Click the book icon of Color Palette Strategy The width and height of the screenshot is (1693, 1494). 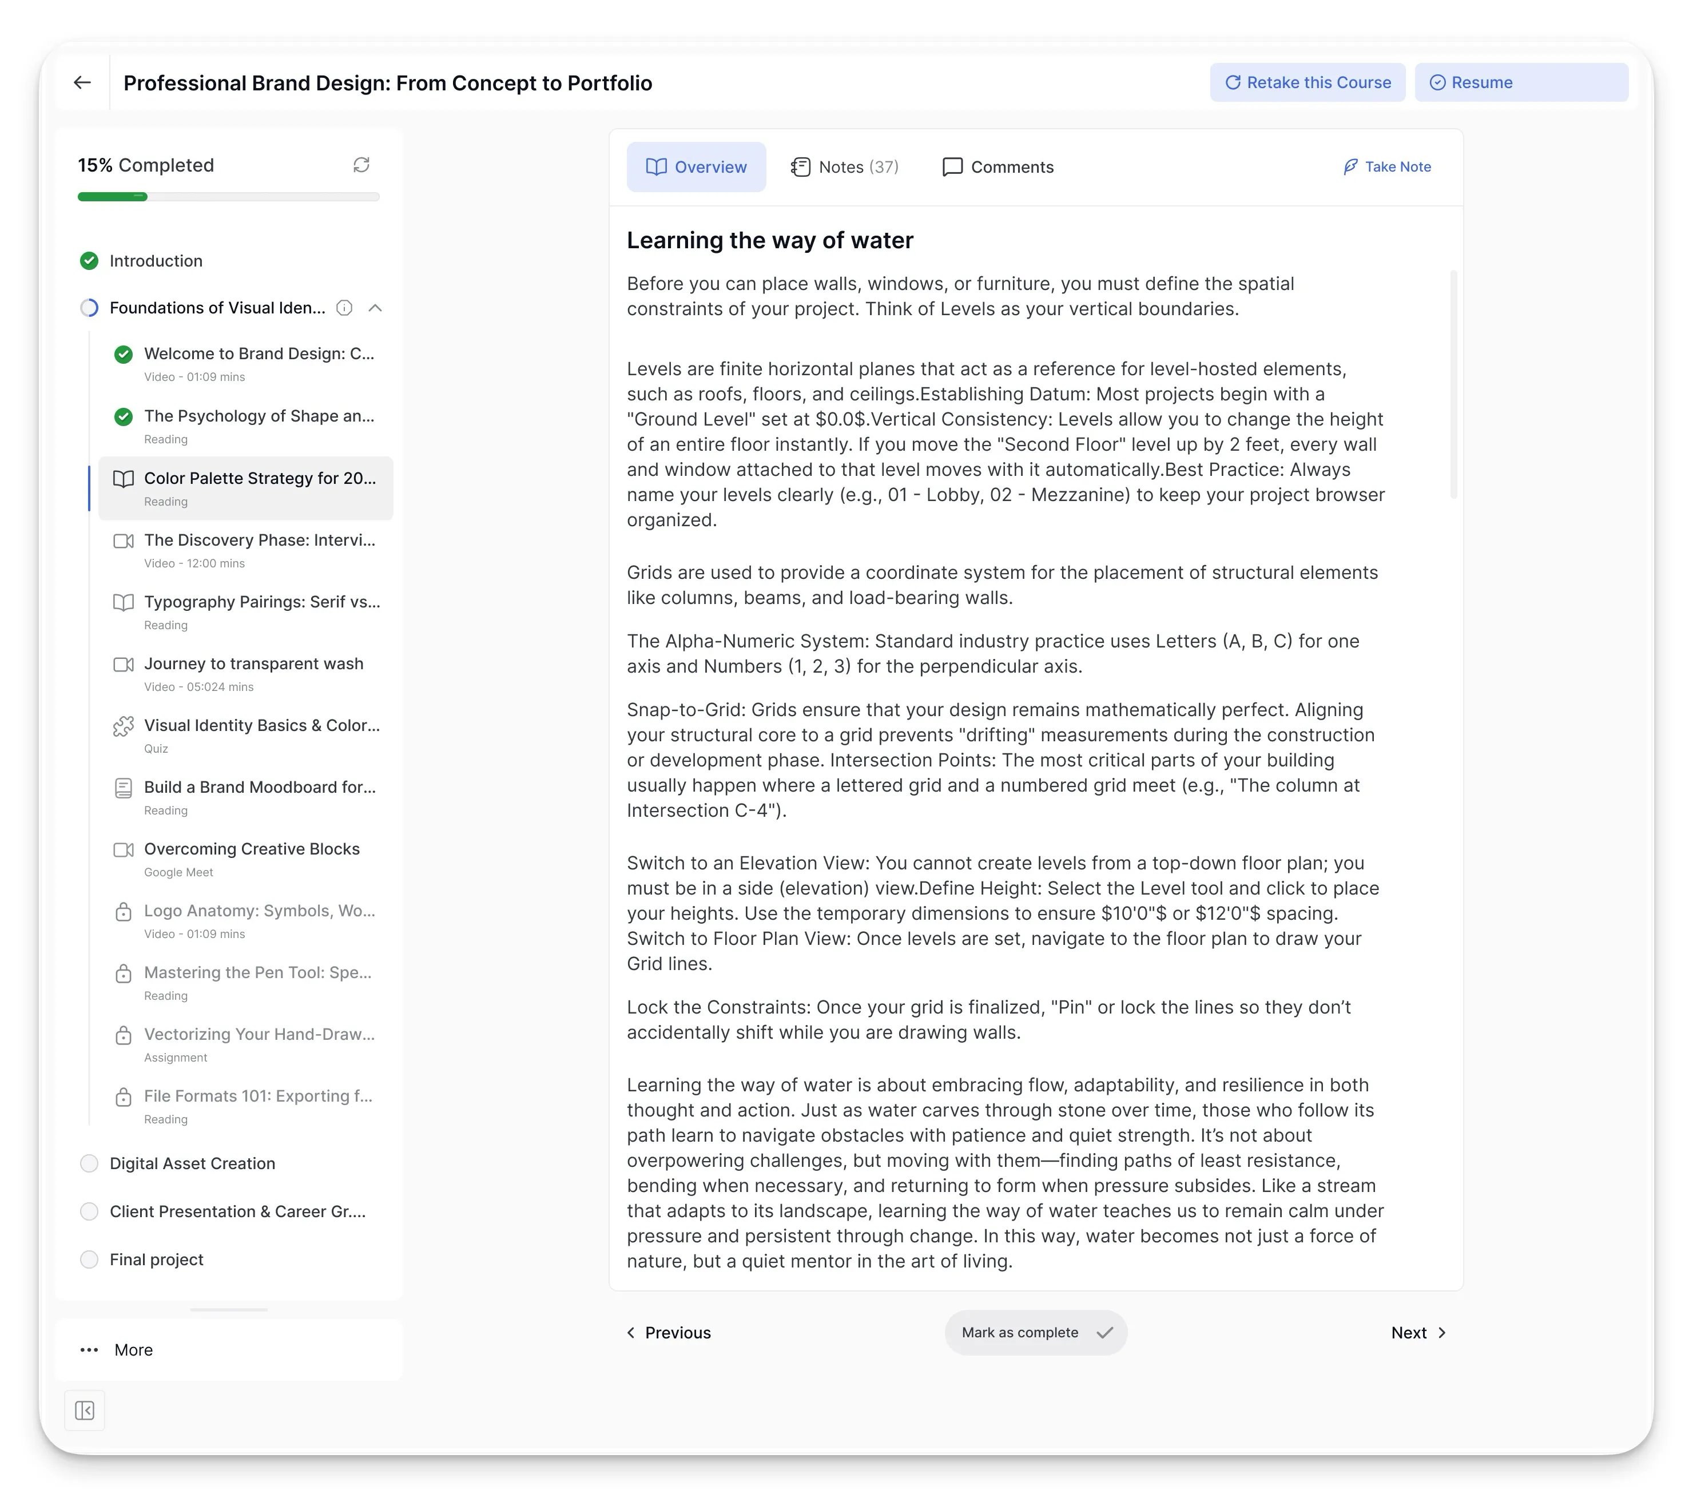[124, 479]
